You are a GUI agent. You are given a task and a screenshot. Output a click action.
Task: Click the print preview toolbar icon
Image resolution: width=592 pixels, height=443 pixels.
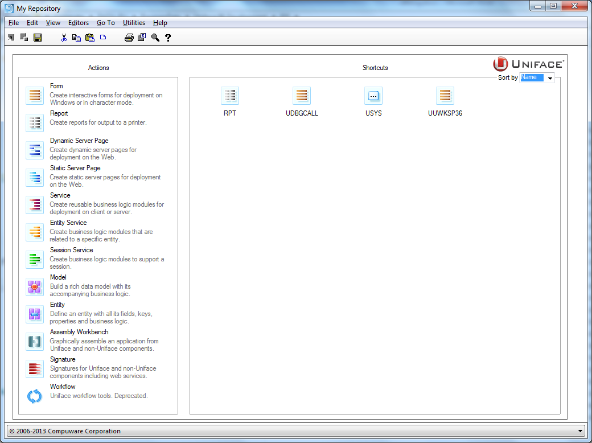pos(142,38)
